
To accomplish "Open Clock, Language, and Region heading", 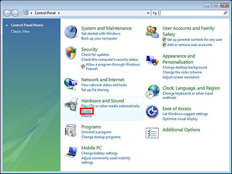I will (x=191, y=88).
